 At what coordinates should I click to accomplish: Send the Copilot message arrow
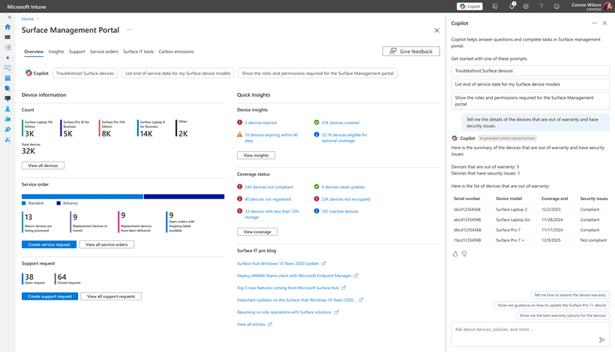point(602,339)
